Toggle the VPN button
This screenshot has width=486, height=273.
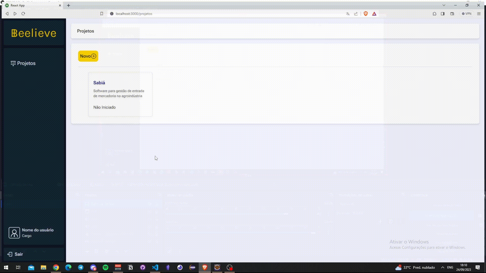pyautogui.click(x=467, y=14)
